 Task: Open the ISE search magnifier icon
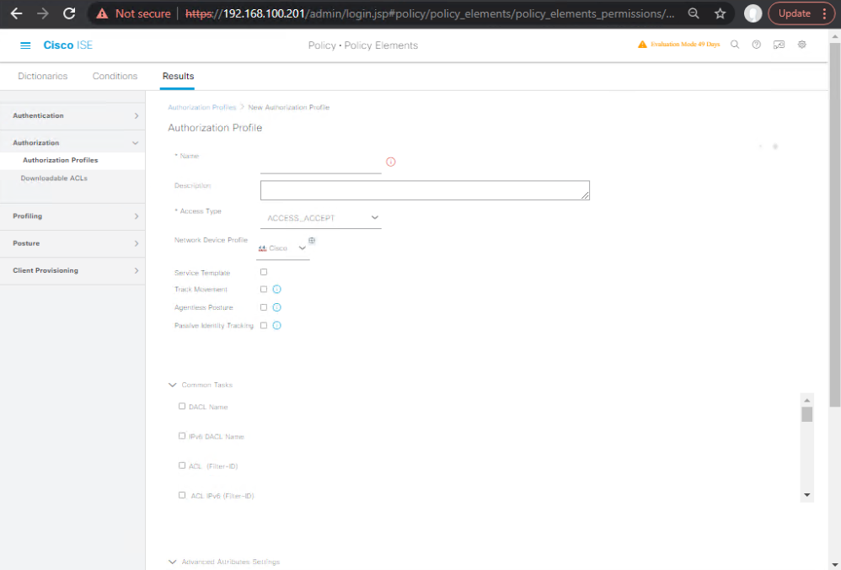point(735,45)
